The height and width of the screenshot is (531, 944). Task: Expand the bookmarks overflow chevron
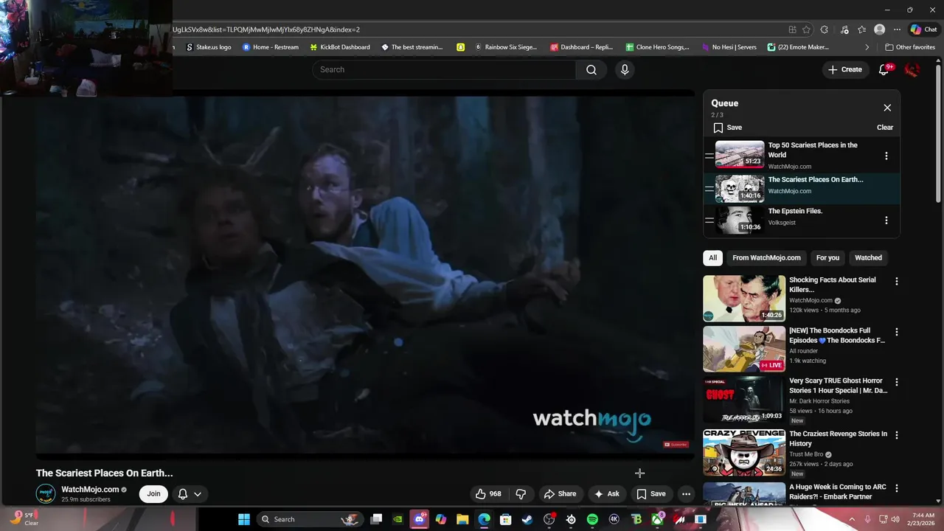(867, 47)
